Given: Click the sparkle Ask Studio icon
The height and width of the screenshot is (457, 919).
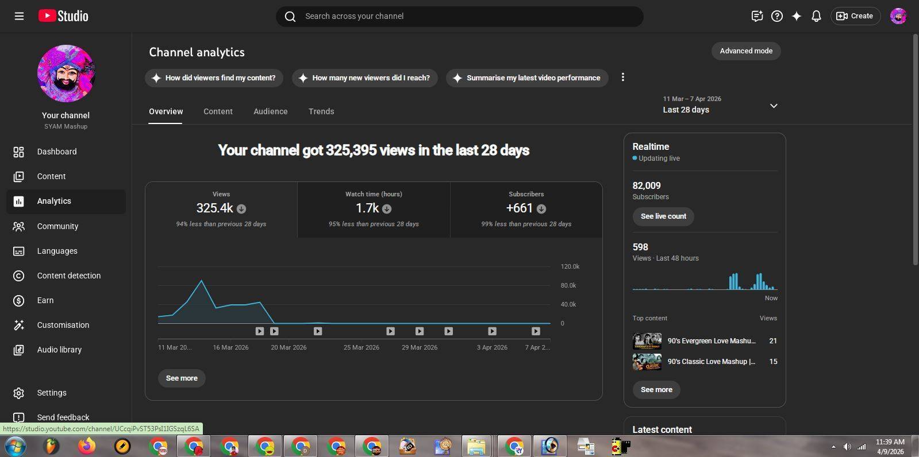Looking at the screenshot, I should coord(797,16).
